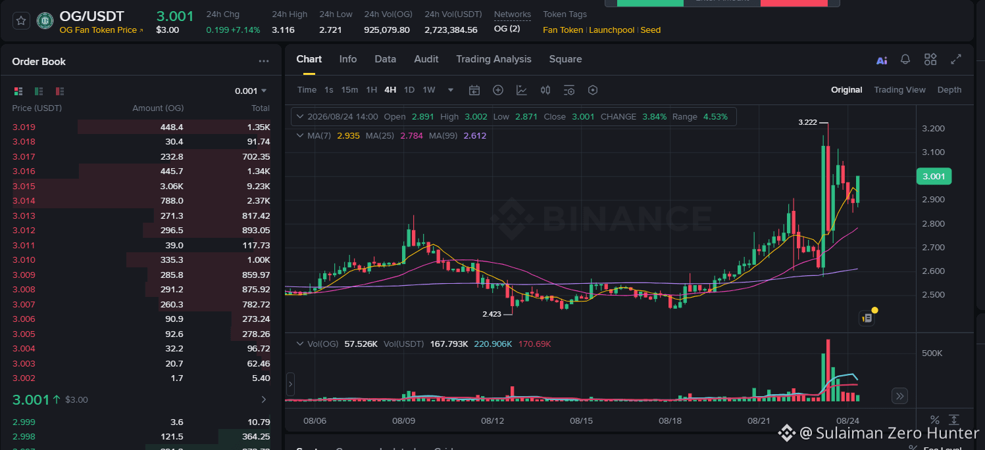Open OG Fan Token Price link
Screen dimensions: 985x450
click(101, 30)
